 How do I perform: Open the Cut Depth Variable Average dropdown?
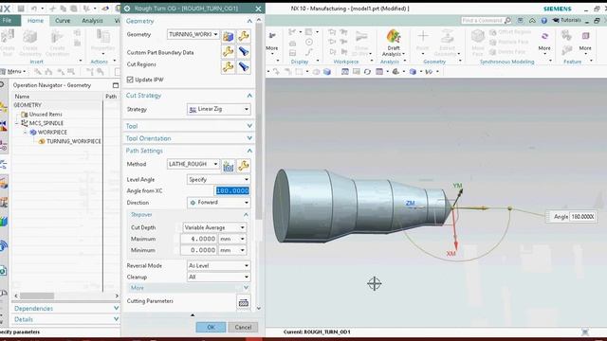pyautogui.click(x=214, y=227)
